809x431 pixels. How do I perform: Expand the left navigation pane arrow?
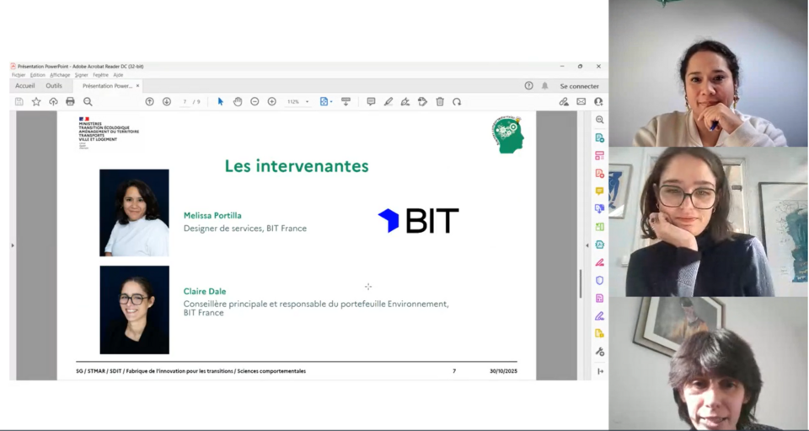13,245
